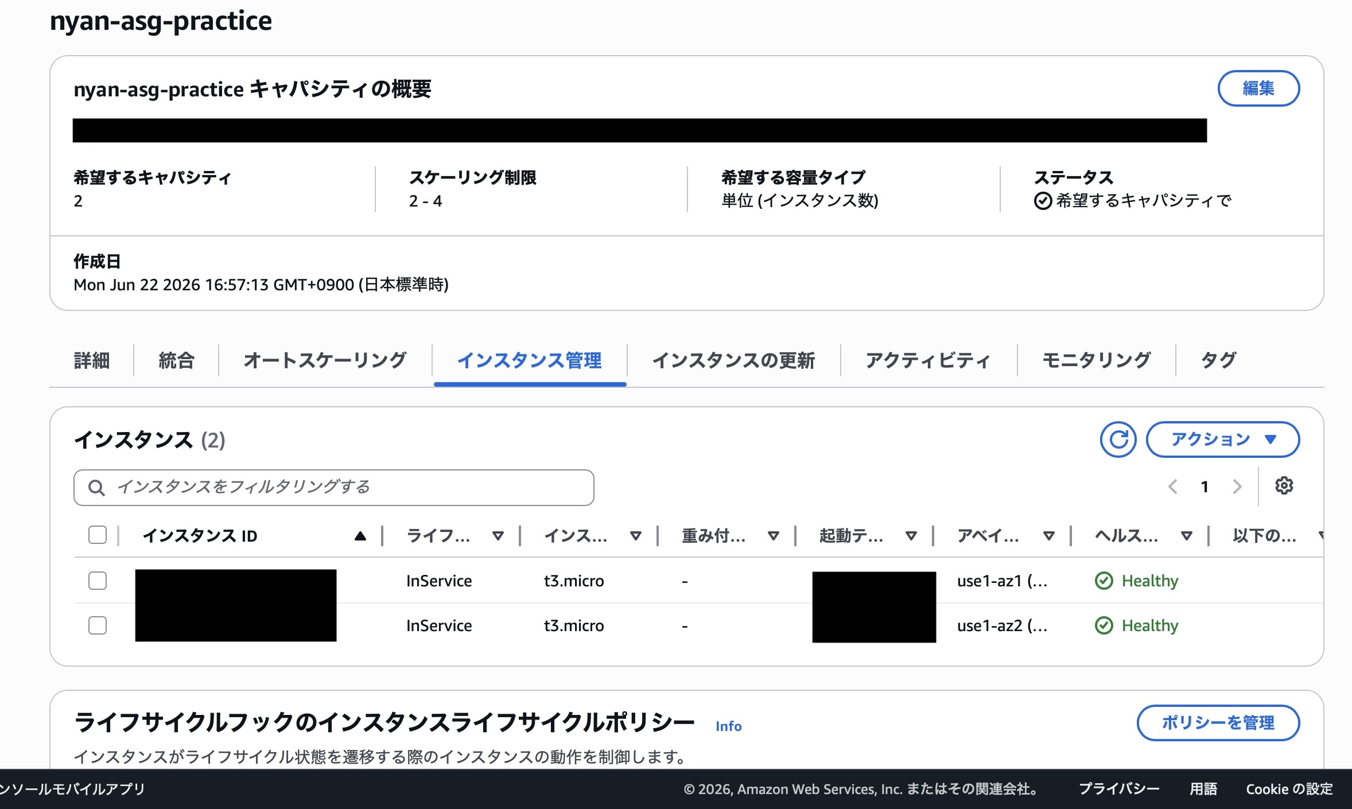The image size is (1352, 809).
Task: Click t3.micro in the use1-az2 row
Action: tap(574, 625)
